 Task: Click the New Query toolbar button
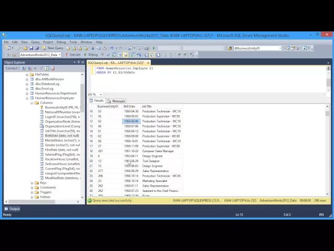coord(53,48)
